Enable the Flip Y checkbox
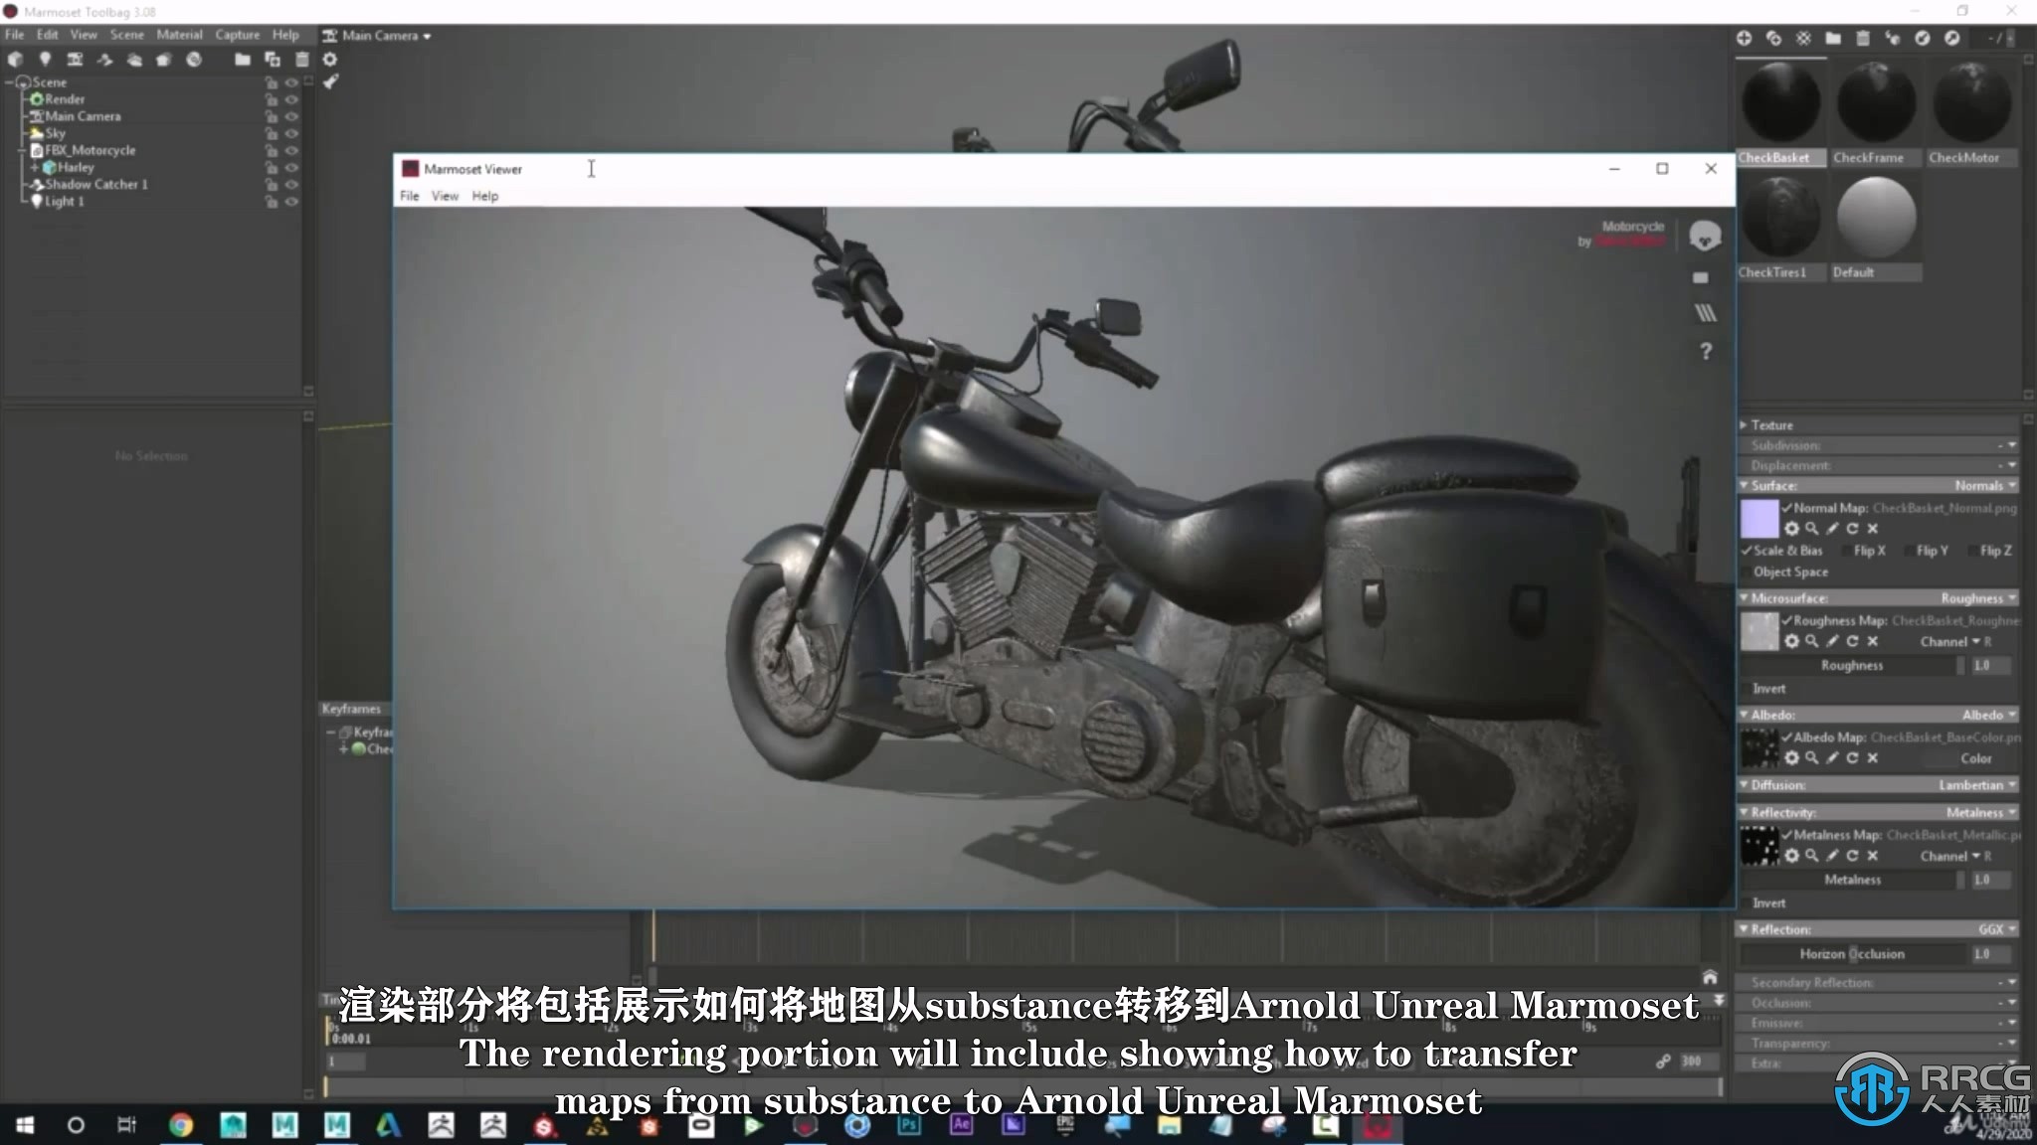2037x1145 pixels. coord(1910,551)
